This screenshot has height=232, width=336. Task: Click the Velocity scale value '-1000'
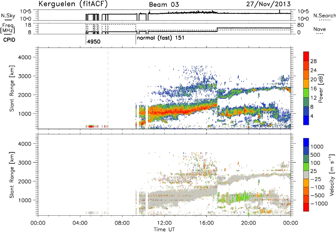tap(319, 204)
